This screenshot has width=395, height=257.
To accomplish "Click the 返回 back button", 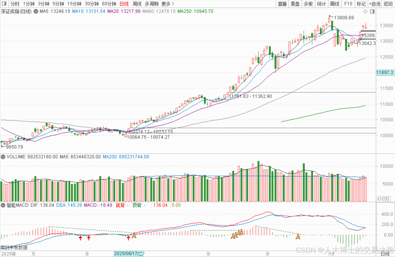I will 388,4.
